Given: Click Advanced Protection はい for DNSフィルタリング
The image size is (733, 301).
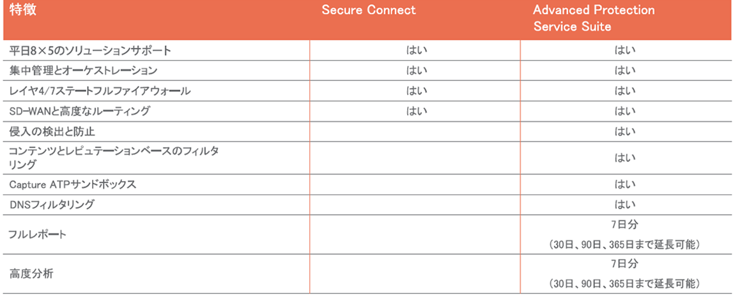Looking at the screenshot, I should tap(624, 205).
